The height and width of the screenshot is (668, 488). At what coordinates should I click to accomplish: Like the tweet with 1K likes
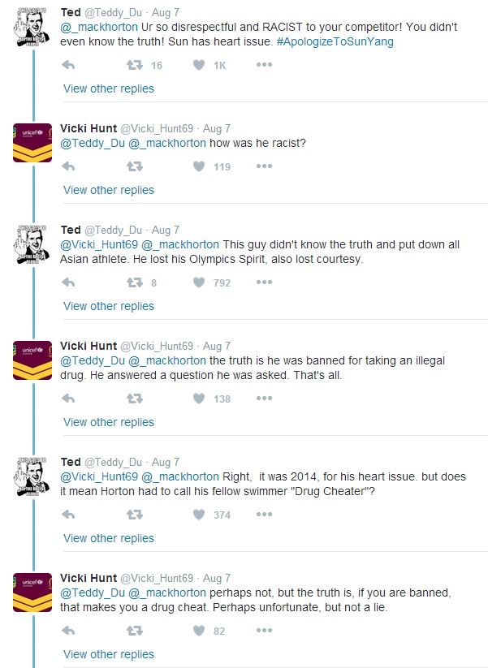point(199,65)
